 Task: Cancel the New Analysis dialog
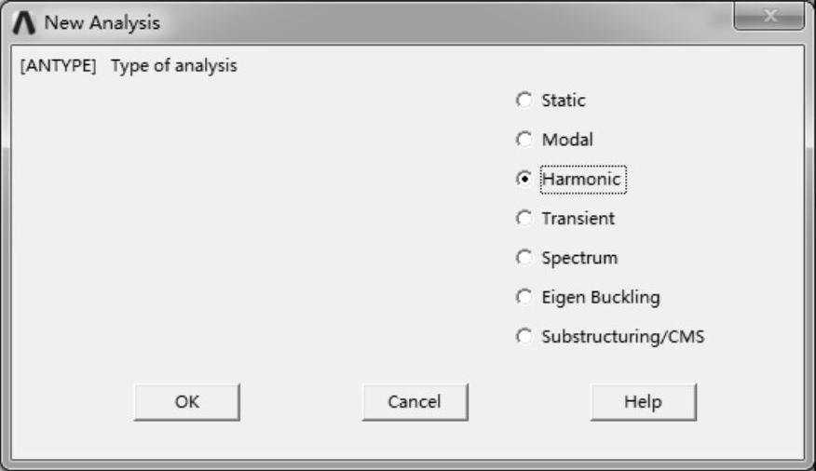click(415, 402)
